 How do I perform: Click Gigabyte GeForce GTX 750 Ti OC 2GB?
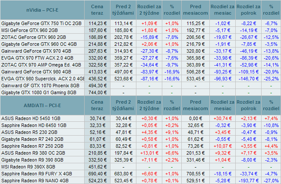[41, 23]
